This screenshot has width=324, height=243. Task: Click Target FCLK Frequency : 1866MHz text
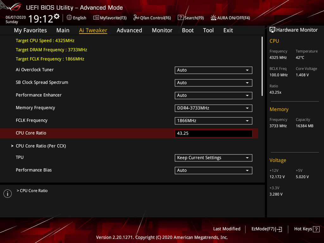click(x=50, y=59)
